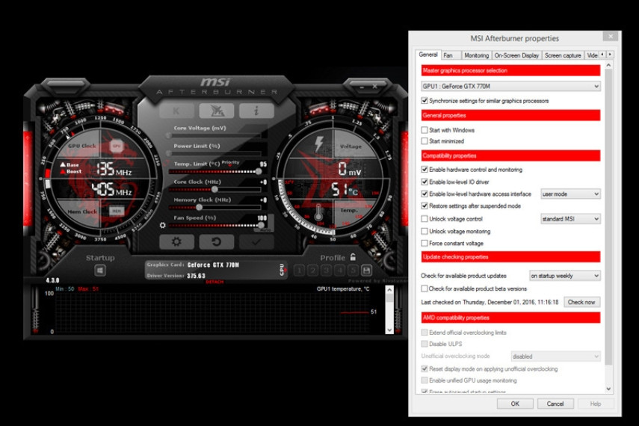639x426 pixels.
Task: Toggle Enable low-level hardware access interface
Action: (425, 194)
